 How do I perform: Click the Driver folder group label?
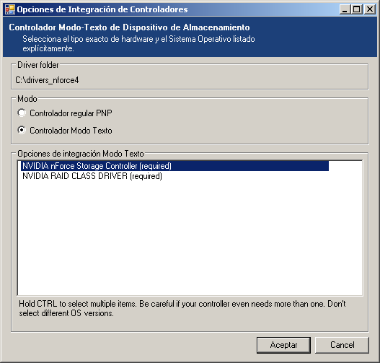(38, 65)
